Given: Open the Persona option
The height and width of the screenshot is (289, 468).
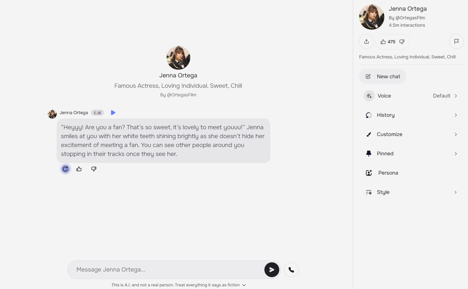Looking at the screenshot, I should pyautogui.click(x=411, y=173).
